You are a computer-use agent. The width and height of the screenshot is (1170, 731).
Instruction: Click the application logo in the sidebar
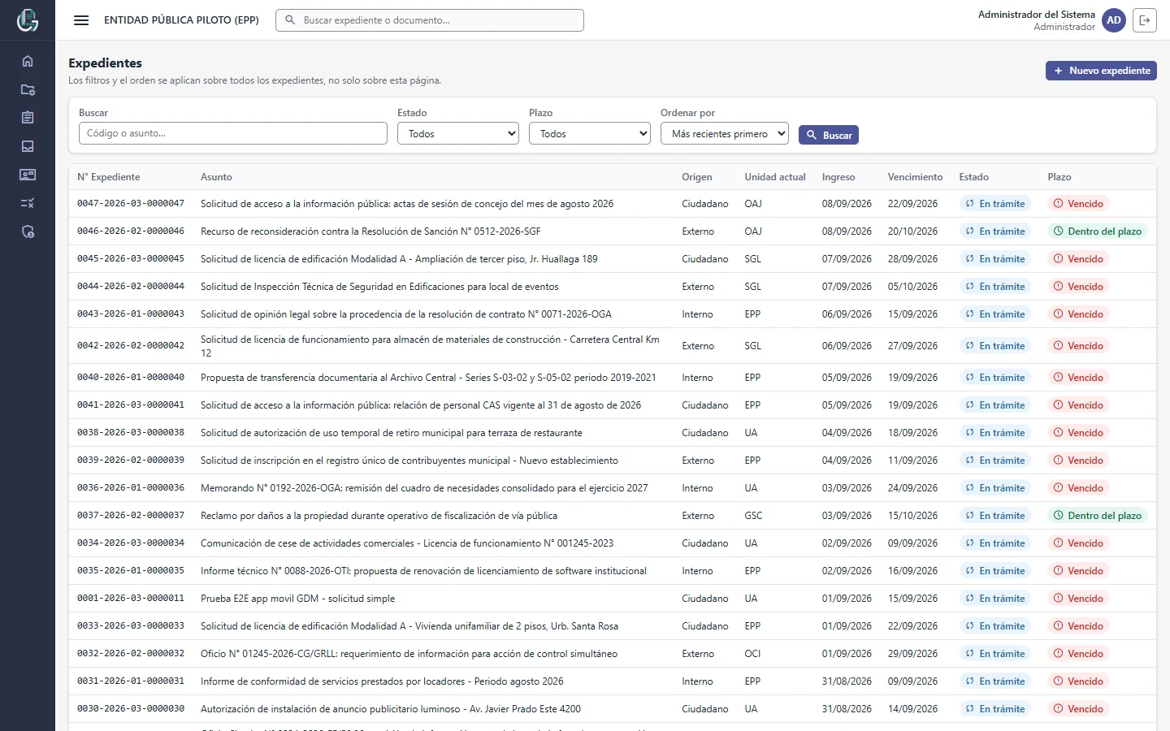pos(28,20)
